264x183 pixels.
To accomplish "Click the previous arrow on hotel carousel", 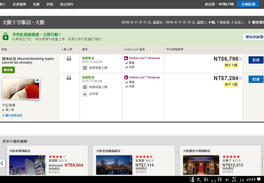I will click(2, 163).
